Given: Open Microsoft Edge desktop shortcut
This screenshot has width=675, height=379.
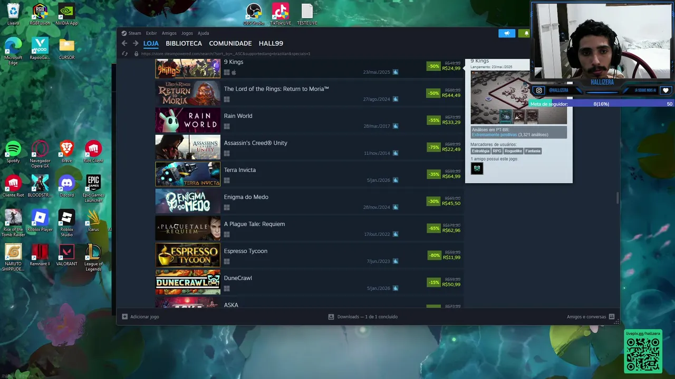Looking at the screenshot, I should pyautogui.click(x=13, y=51).
